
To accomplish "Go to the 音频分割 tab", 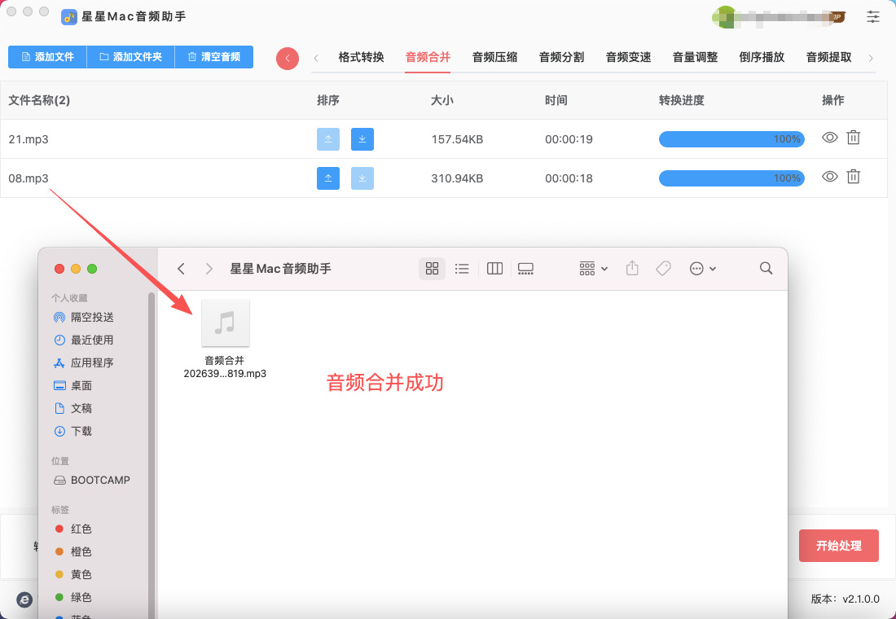I will click(x=562, y=57).
